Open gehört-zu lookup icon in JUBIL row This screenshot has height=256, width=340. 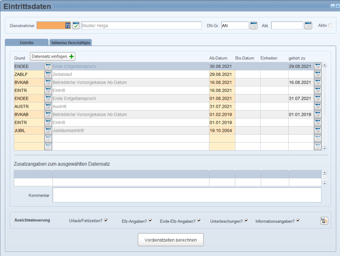318,130
